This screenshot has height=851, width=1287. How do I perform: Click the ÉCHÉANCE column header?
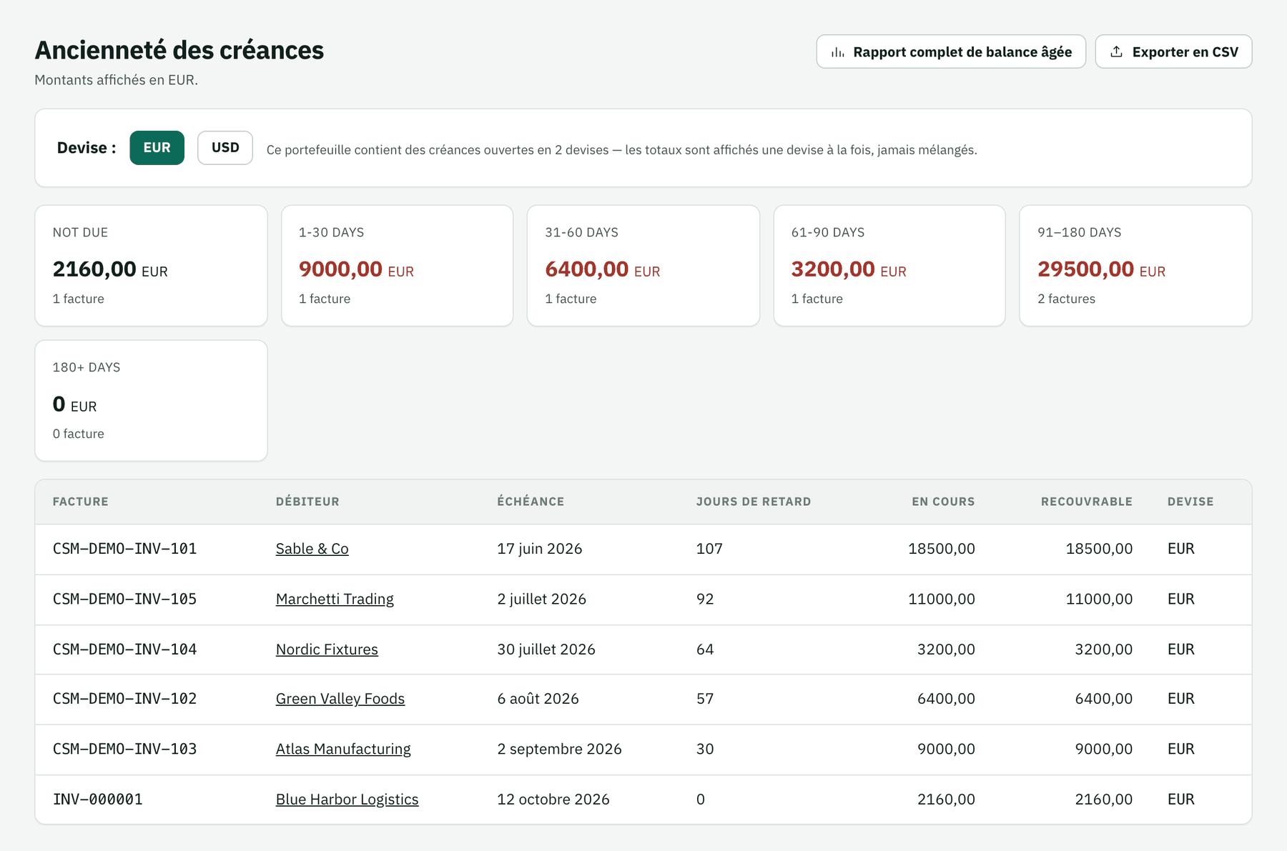[x=531, y=502]
